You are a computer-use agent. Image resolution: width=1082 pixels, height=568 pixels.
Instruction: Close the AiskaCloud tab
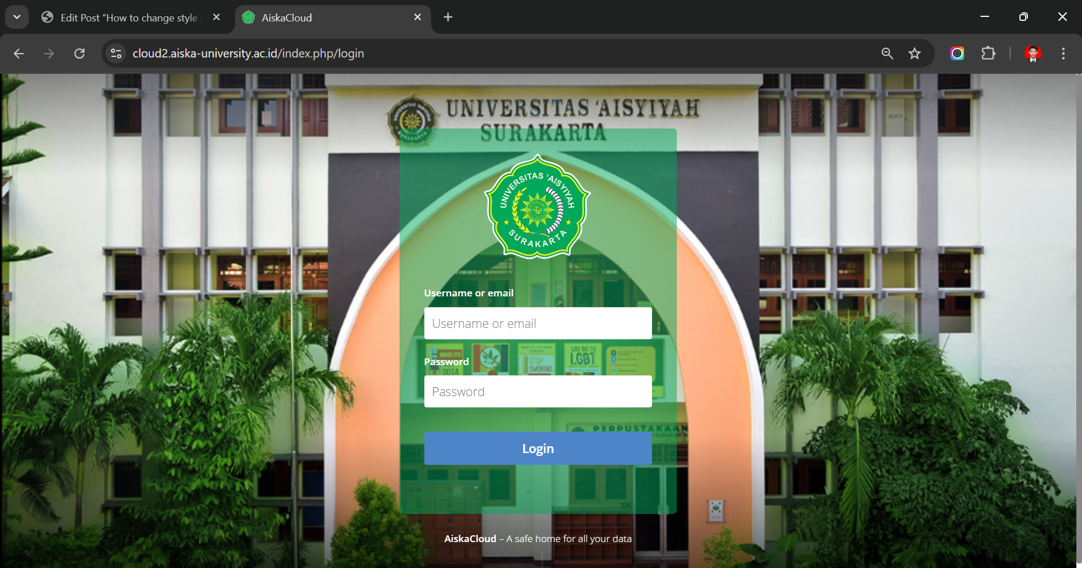click(418, 17)
